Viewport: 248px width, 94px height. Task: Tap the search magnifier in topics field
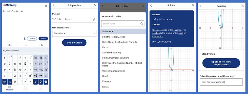tap(141, 24)
